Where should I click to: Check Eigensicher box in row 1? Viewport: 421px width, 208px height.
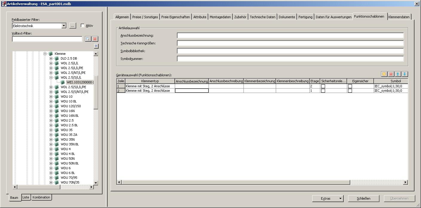(350, 86)
